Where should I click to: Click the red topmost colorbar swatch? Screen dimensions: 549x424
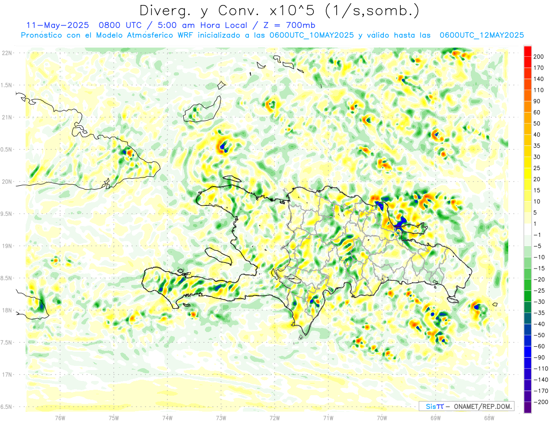(527, 51)
